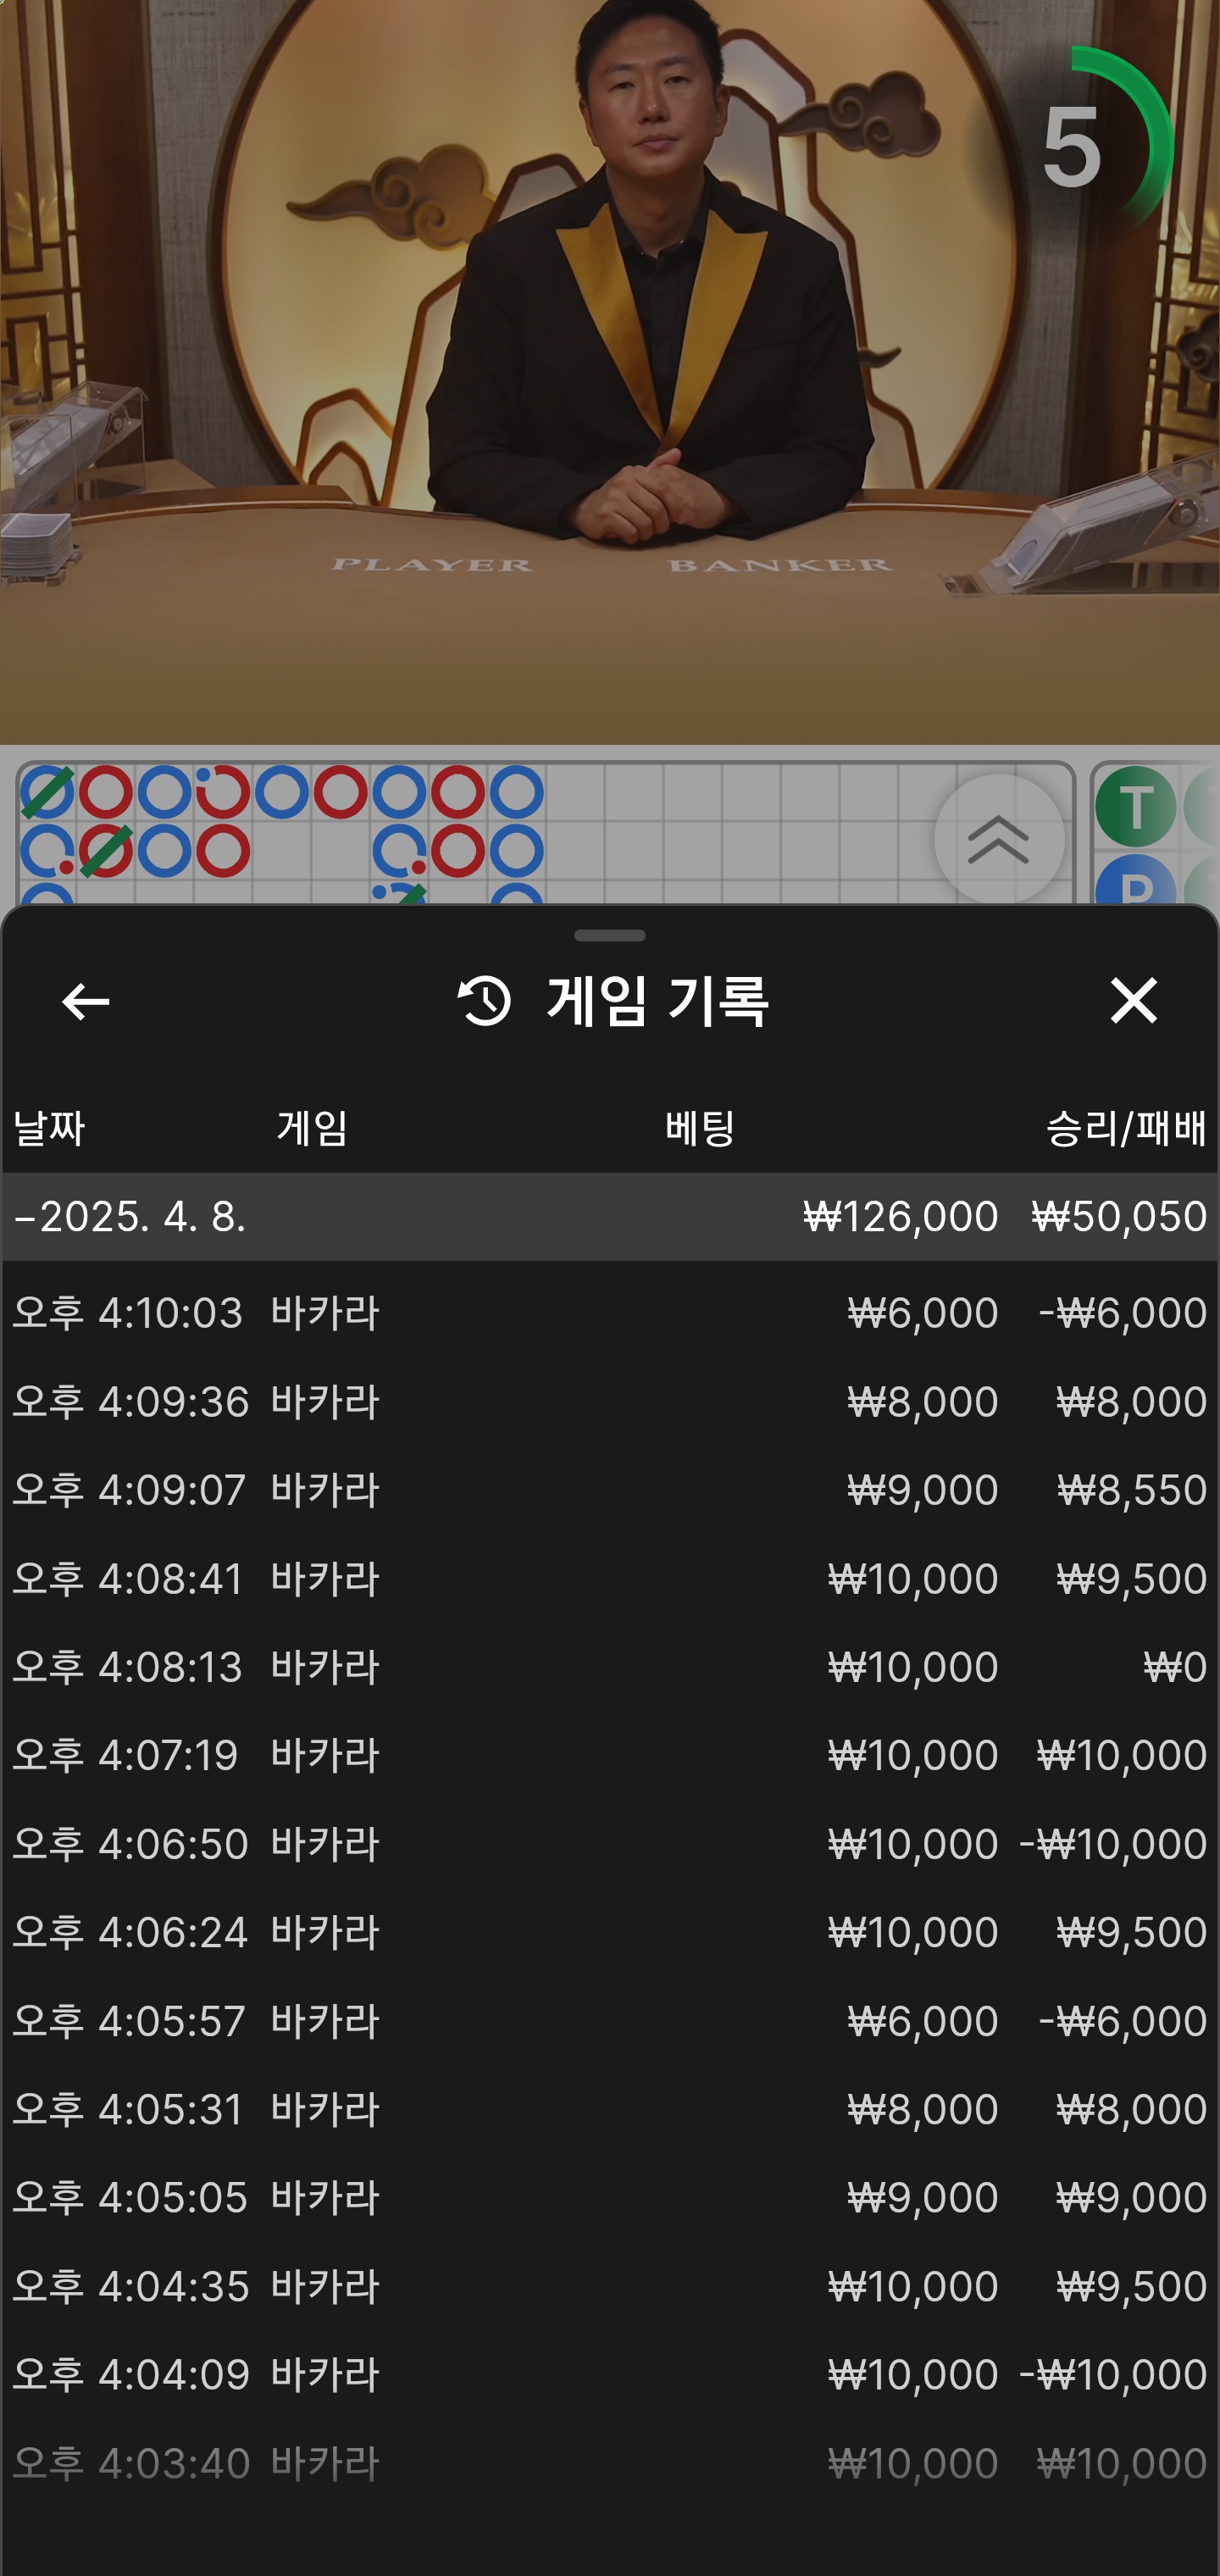
Task: Grab the drag handle atop the history sheet
Action: point(609,936)
